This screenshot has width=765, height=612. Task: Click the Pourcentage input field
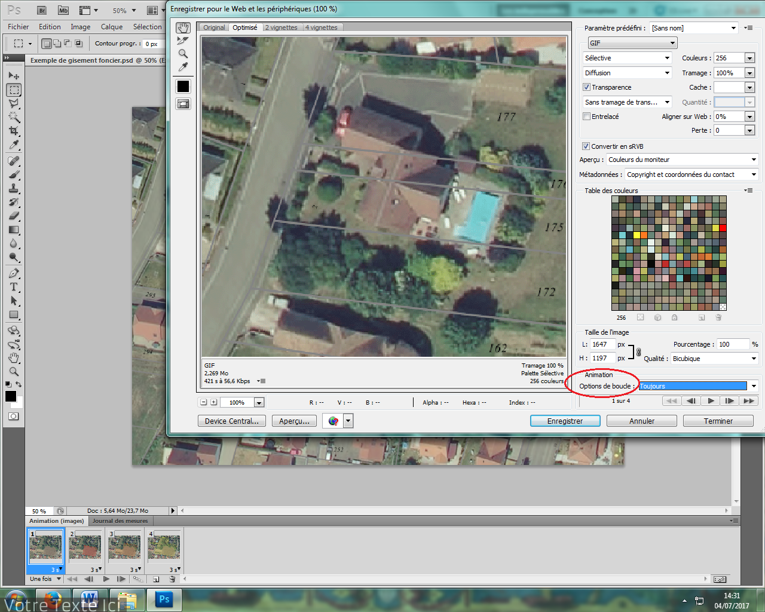click(x=733, y=344)
